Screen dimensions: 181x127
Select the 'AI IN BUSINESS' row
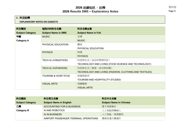[104, 114]
